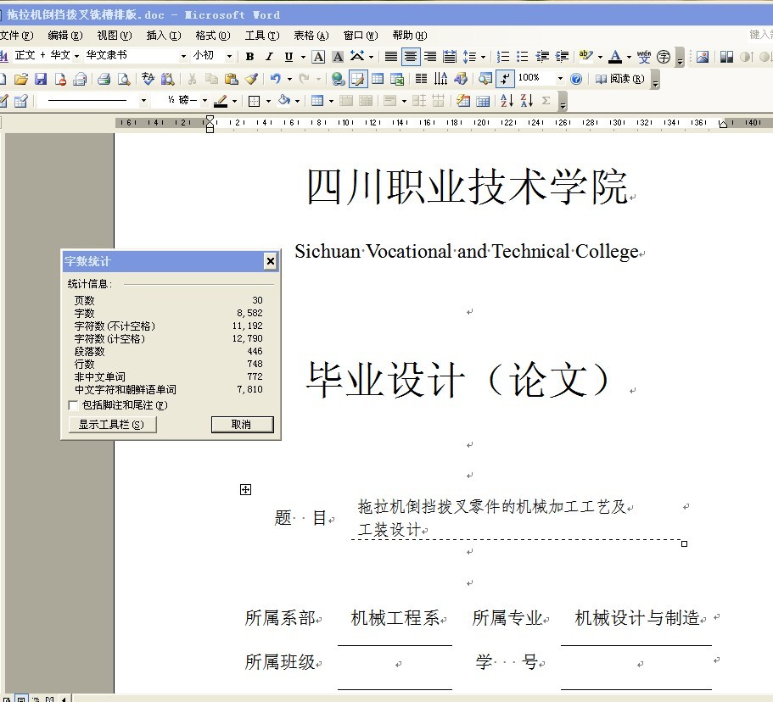Sort table descending Z to A
The height and width of the screenshot is (702, 773).
click(x=526, y=101)
